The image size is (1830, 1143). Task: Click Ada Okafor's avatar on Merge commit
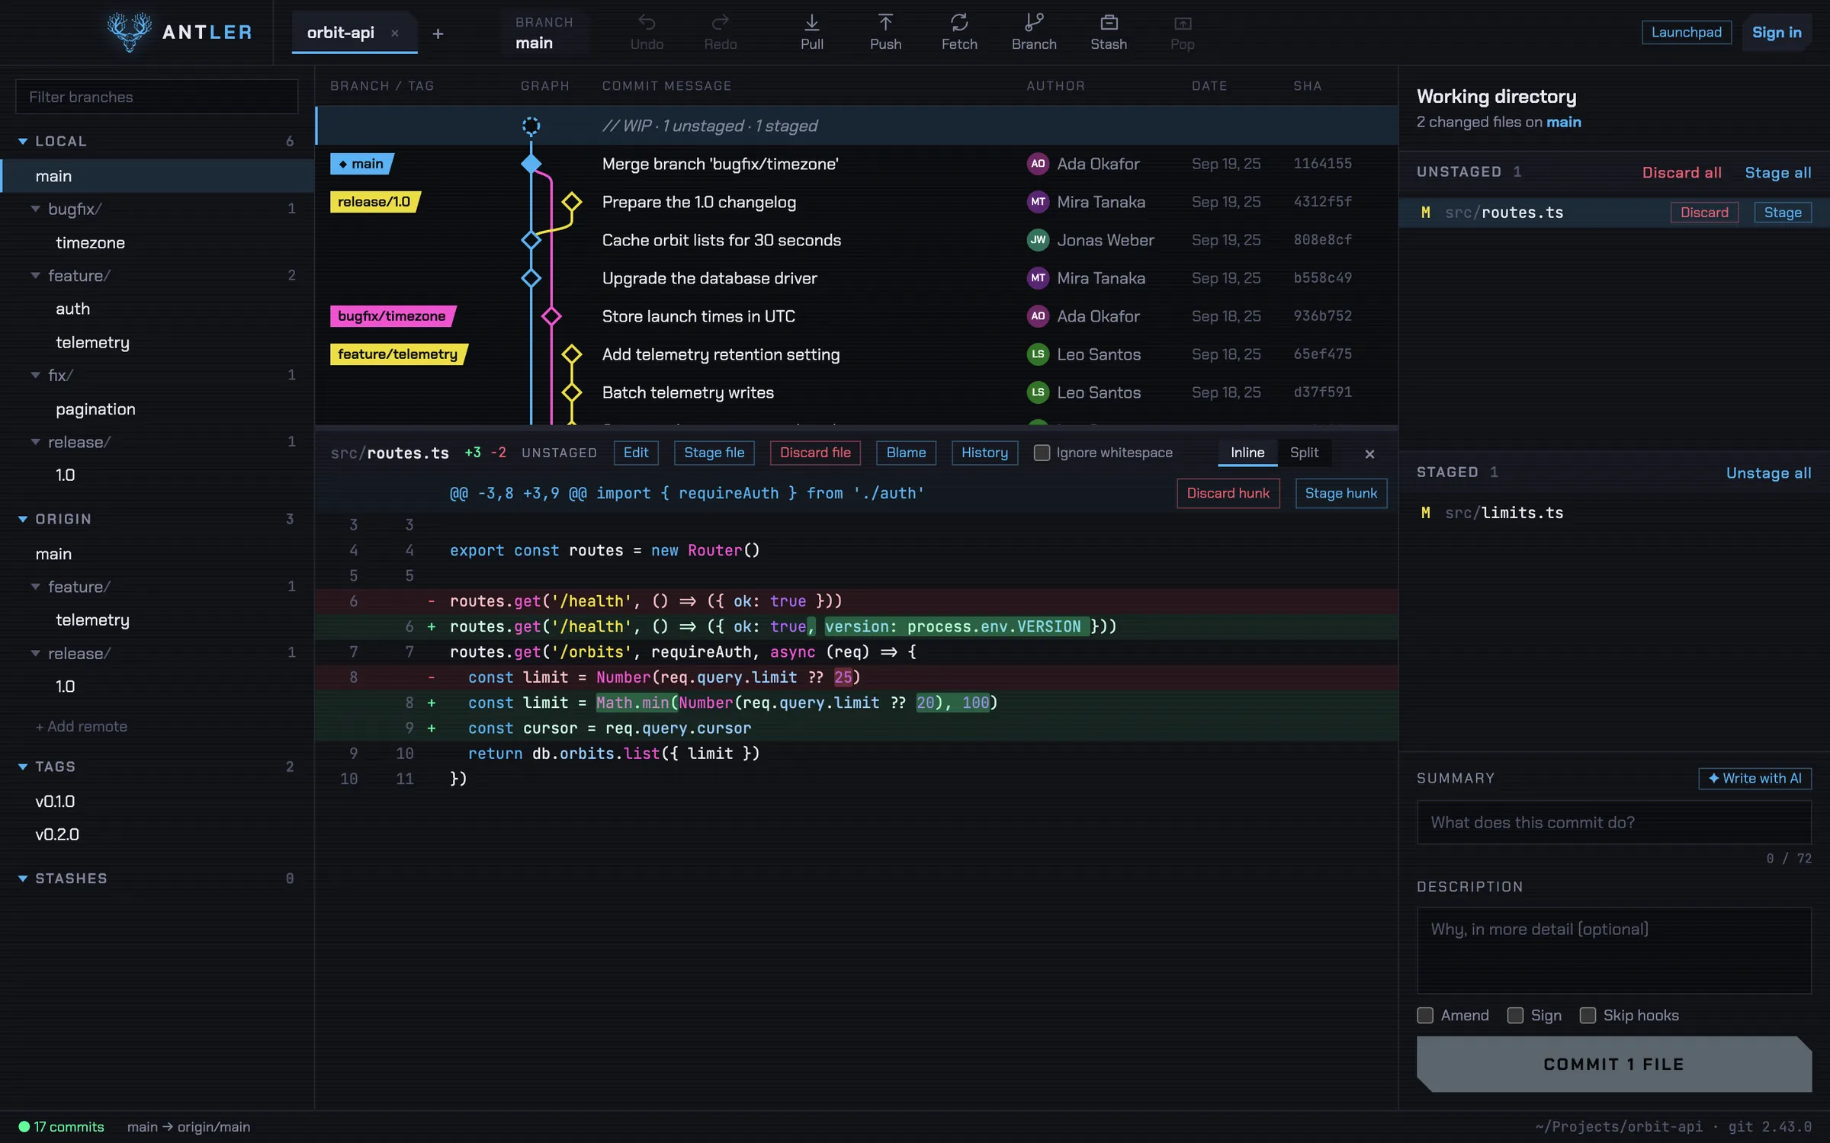tap(1038, 164)
